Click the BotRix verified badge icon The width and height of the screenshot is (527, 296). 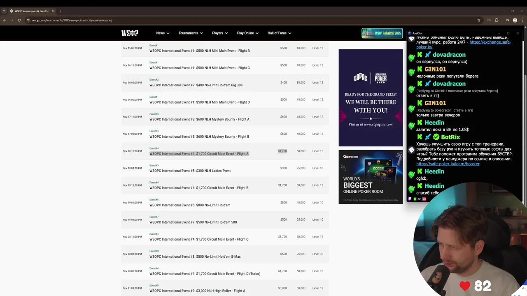(436, 137)
